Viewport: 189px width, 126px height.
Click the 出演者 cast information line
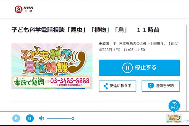click(139, 44)
